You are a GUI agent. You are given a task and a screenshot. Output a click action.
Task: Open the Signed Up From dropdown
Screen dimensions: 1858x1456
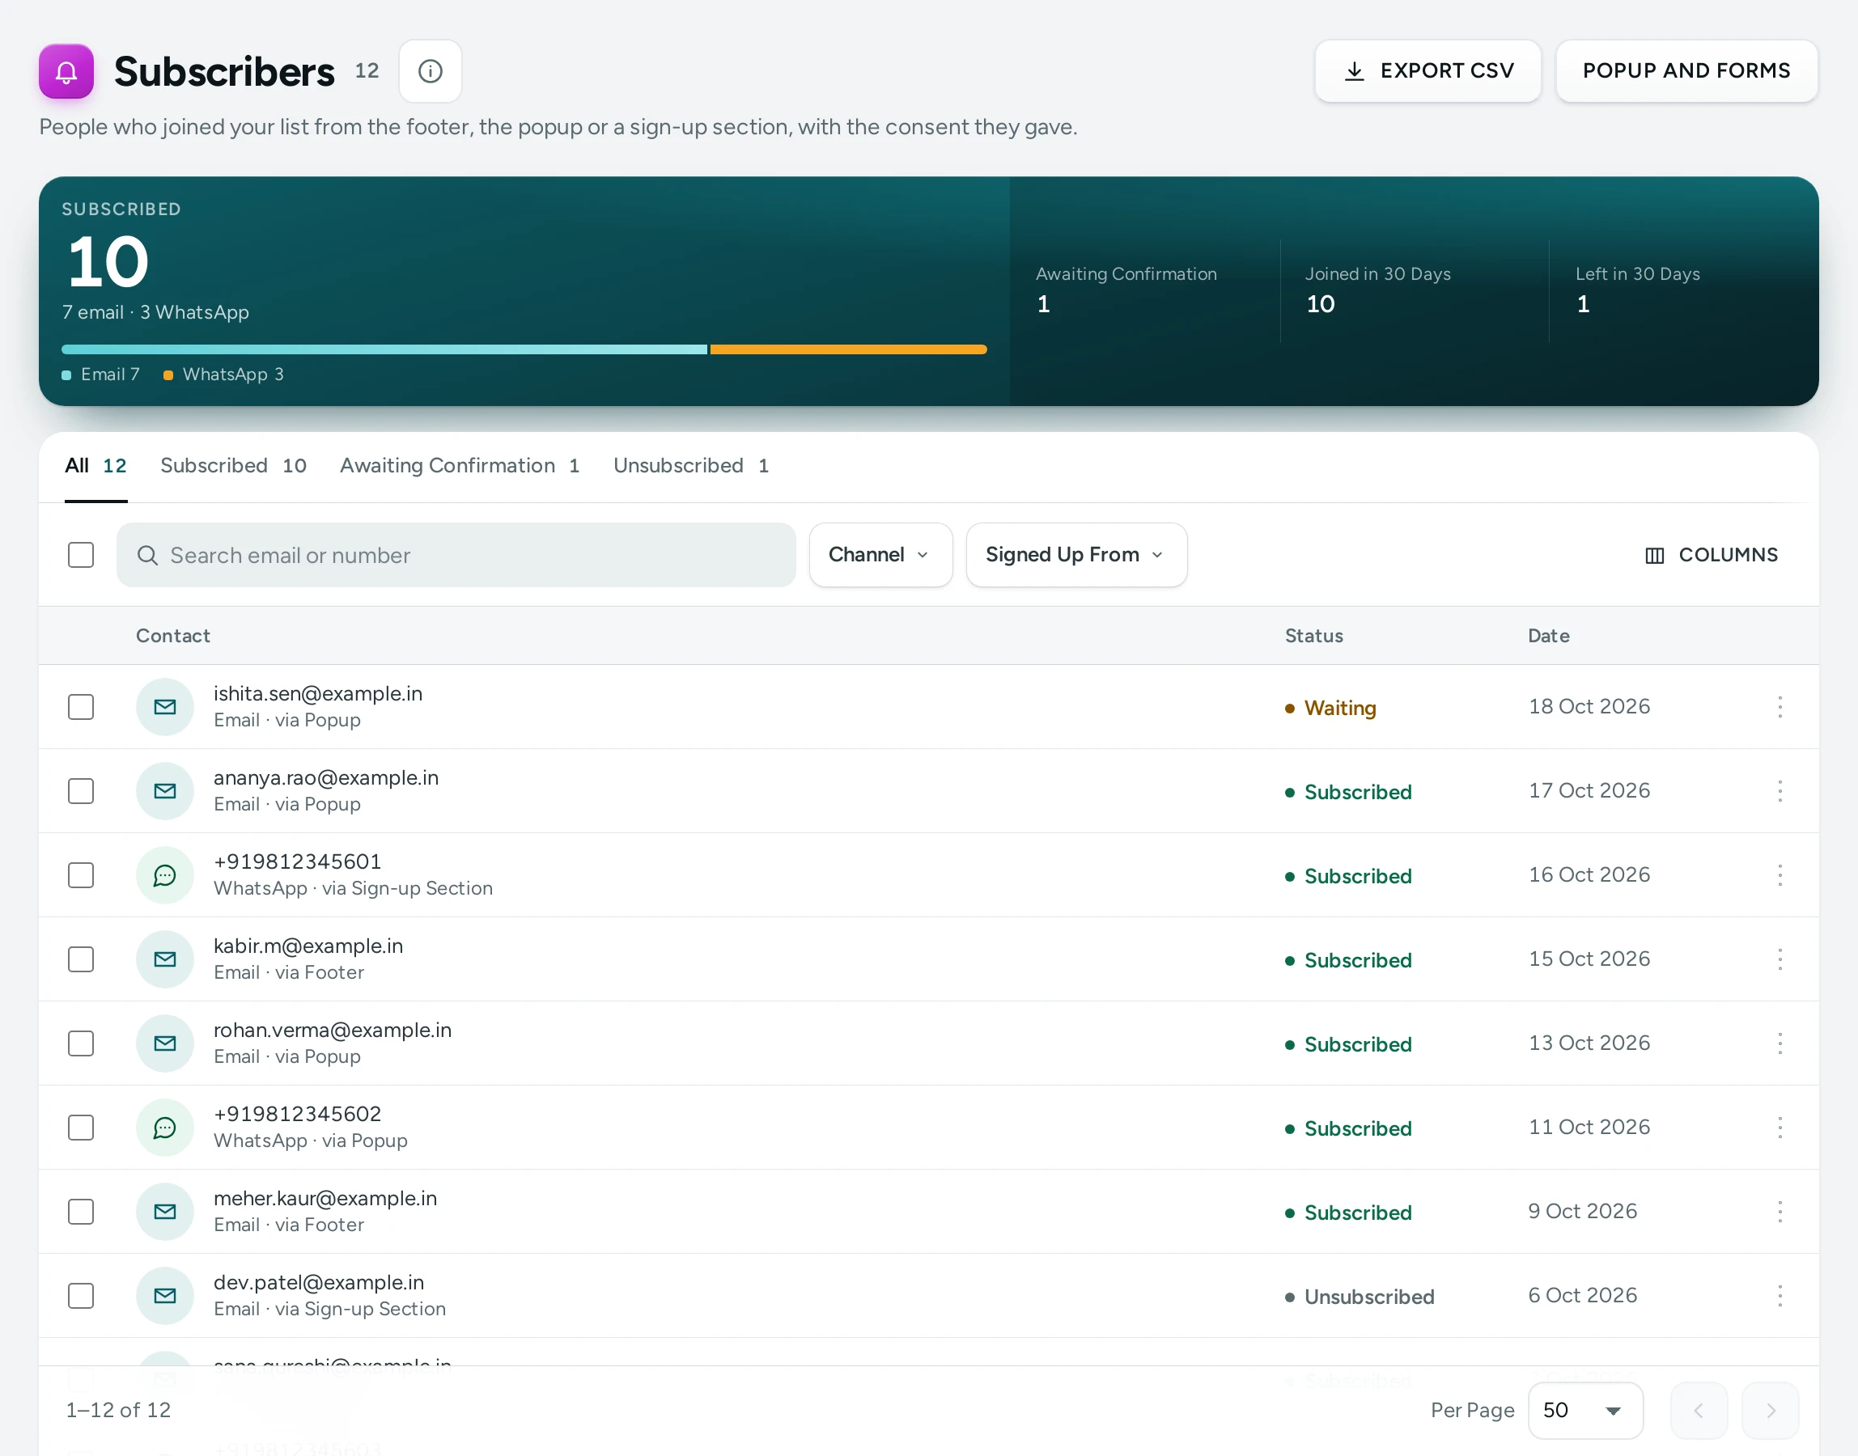click(1076, 555)
